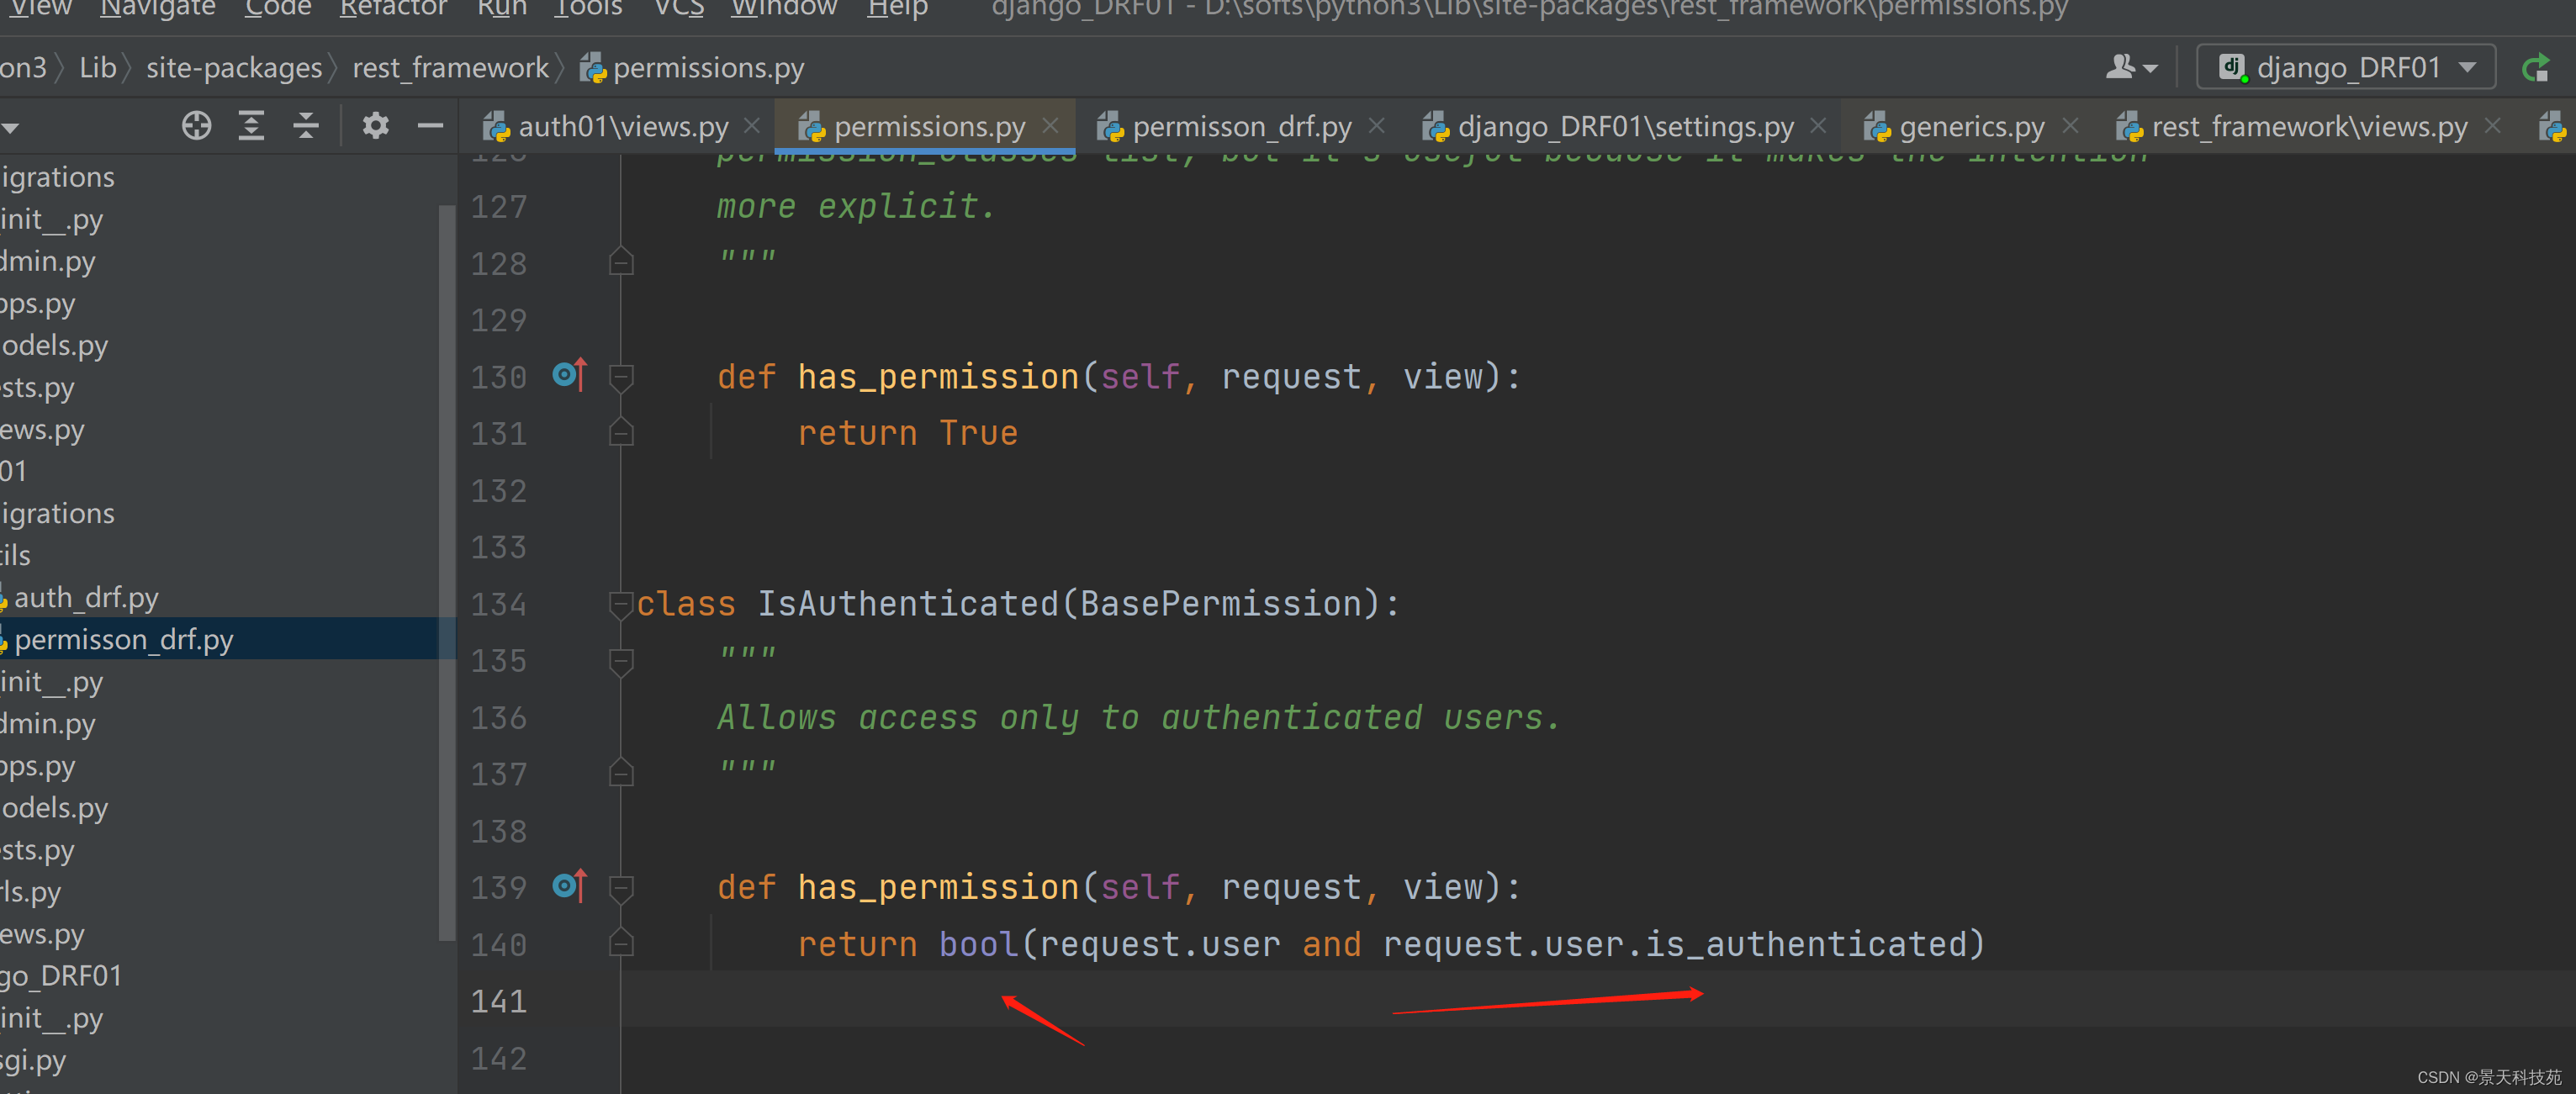Screen dimensions: 2576x1094
Task: Fold has_permission method at line 139
Action: (621, 888)
